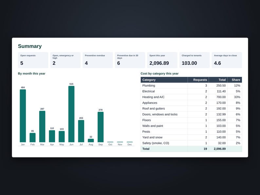Click the Heating and A/C share 33%
260x195 pixels.
coord(237,97)
